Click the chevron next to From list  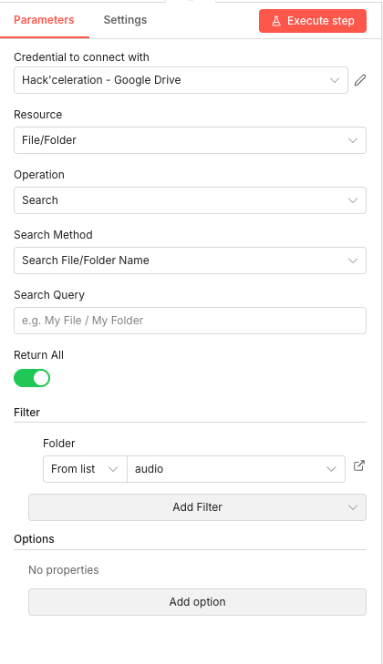(113, 469)
